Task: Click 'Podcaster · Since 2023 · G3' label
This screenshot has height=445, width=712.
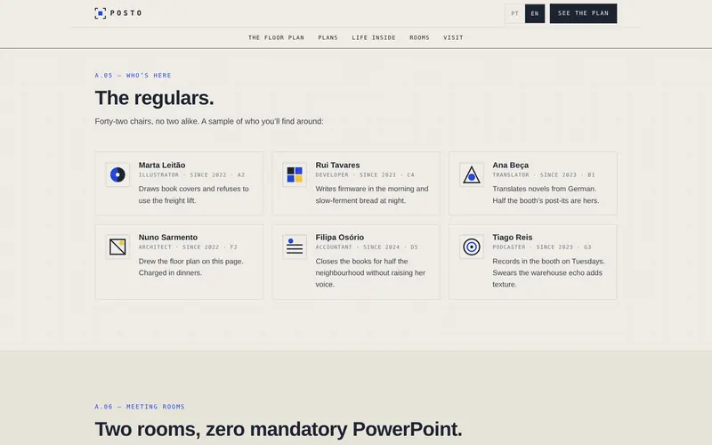Action: click(542, 247)
